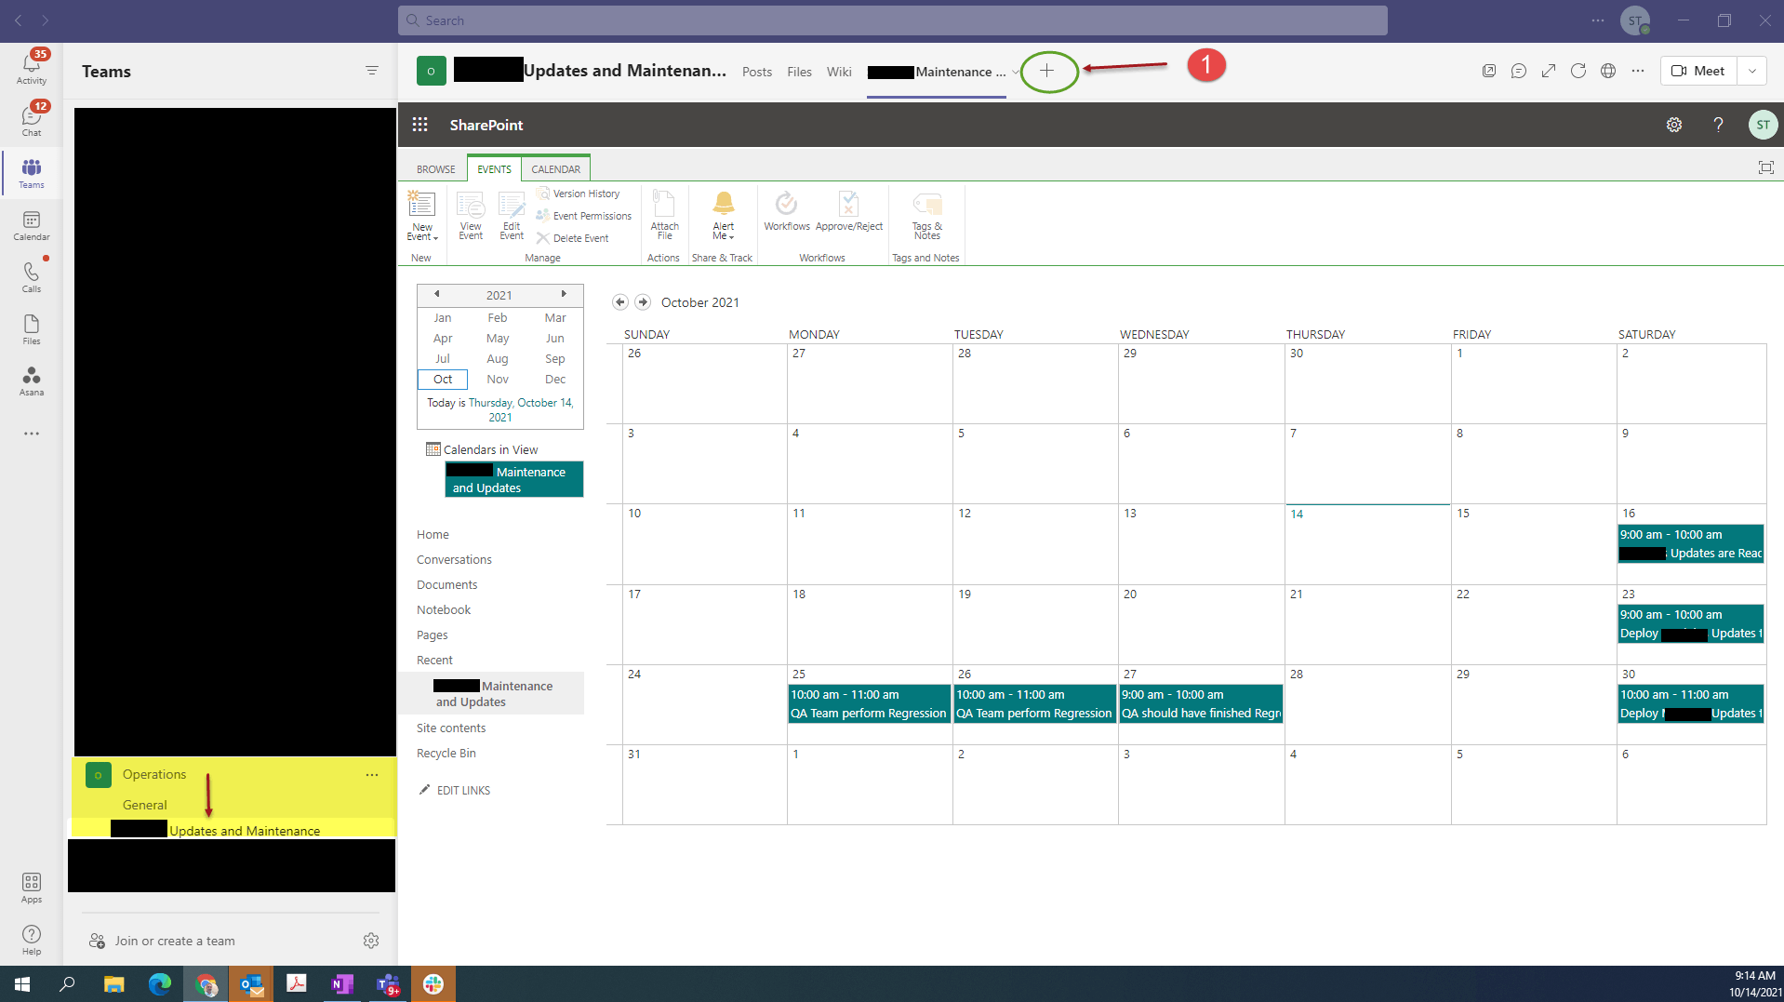Click the Help icon in Teams sidebar
This screenshot has width=1784, height=1002.
click(32, 940)
